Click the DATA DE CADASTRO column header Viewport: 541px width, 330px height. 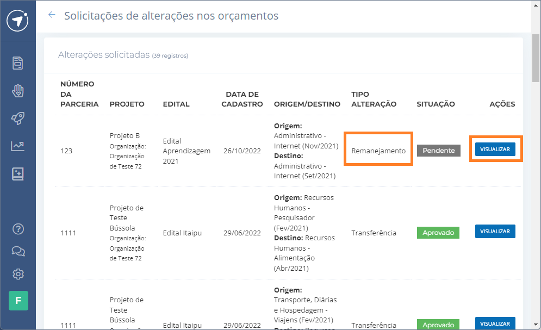[242, 99]
